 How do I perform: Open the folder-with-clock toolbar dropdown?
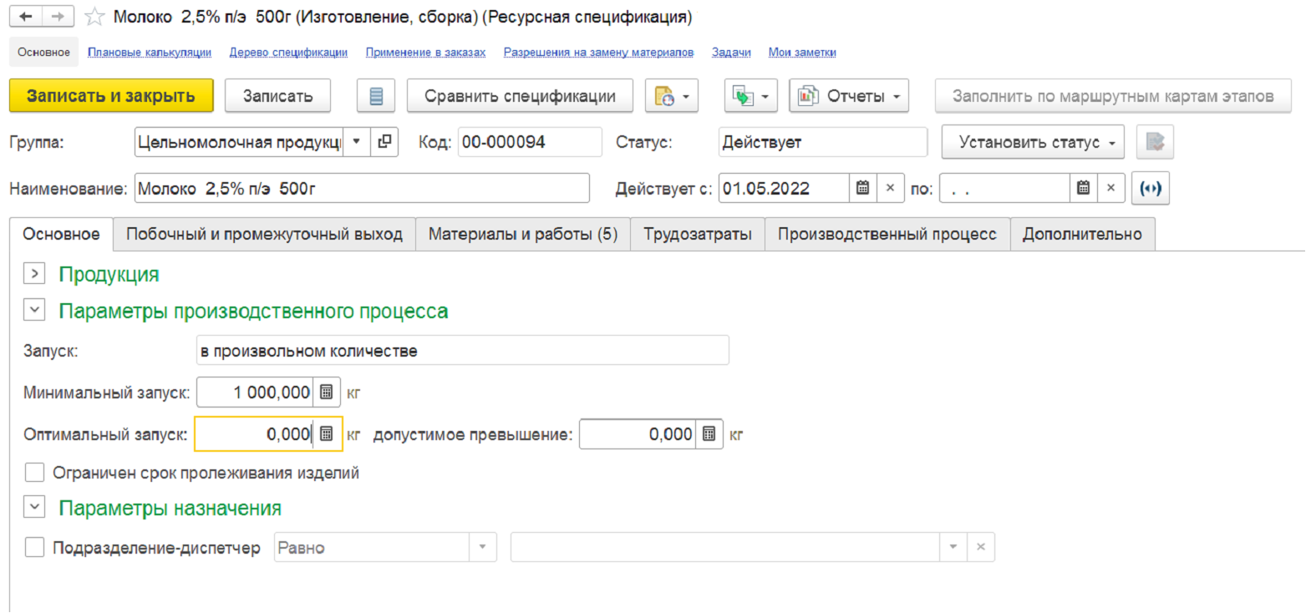point(671,96)
